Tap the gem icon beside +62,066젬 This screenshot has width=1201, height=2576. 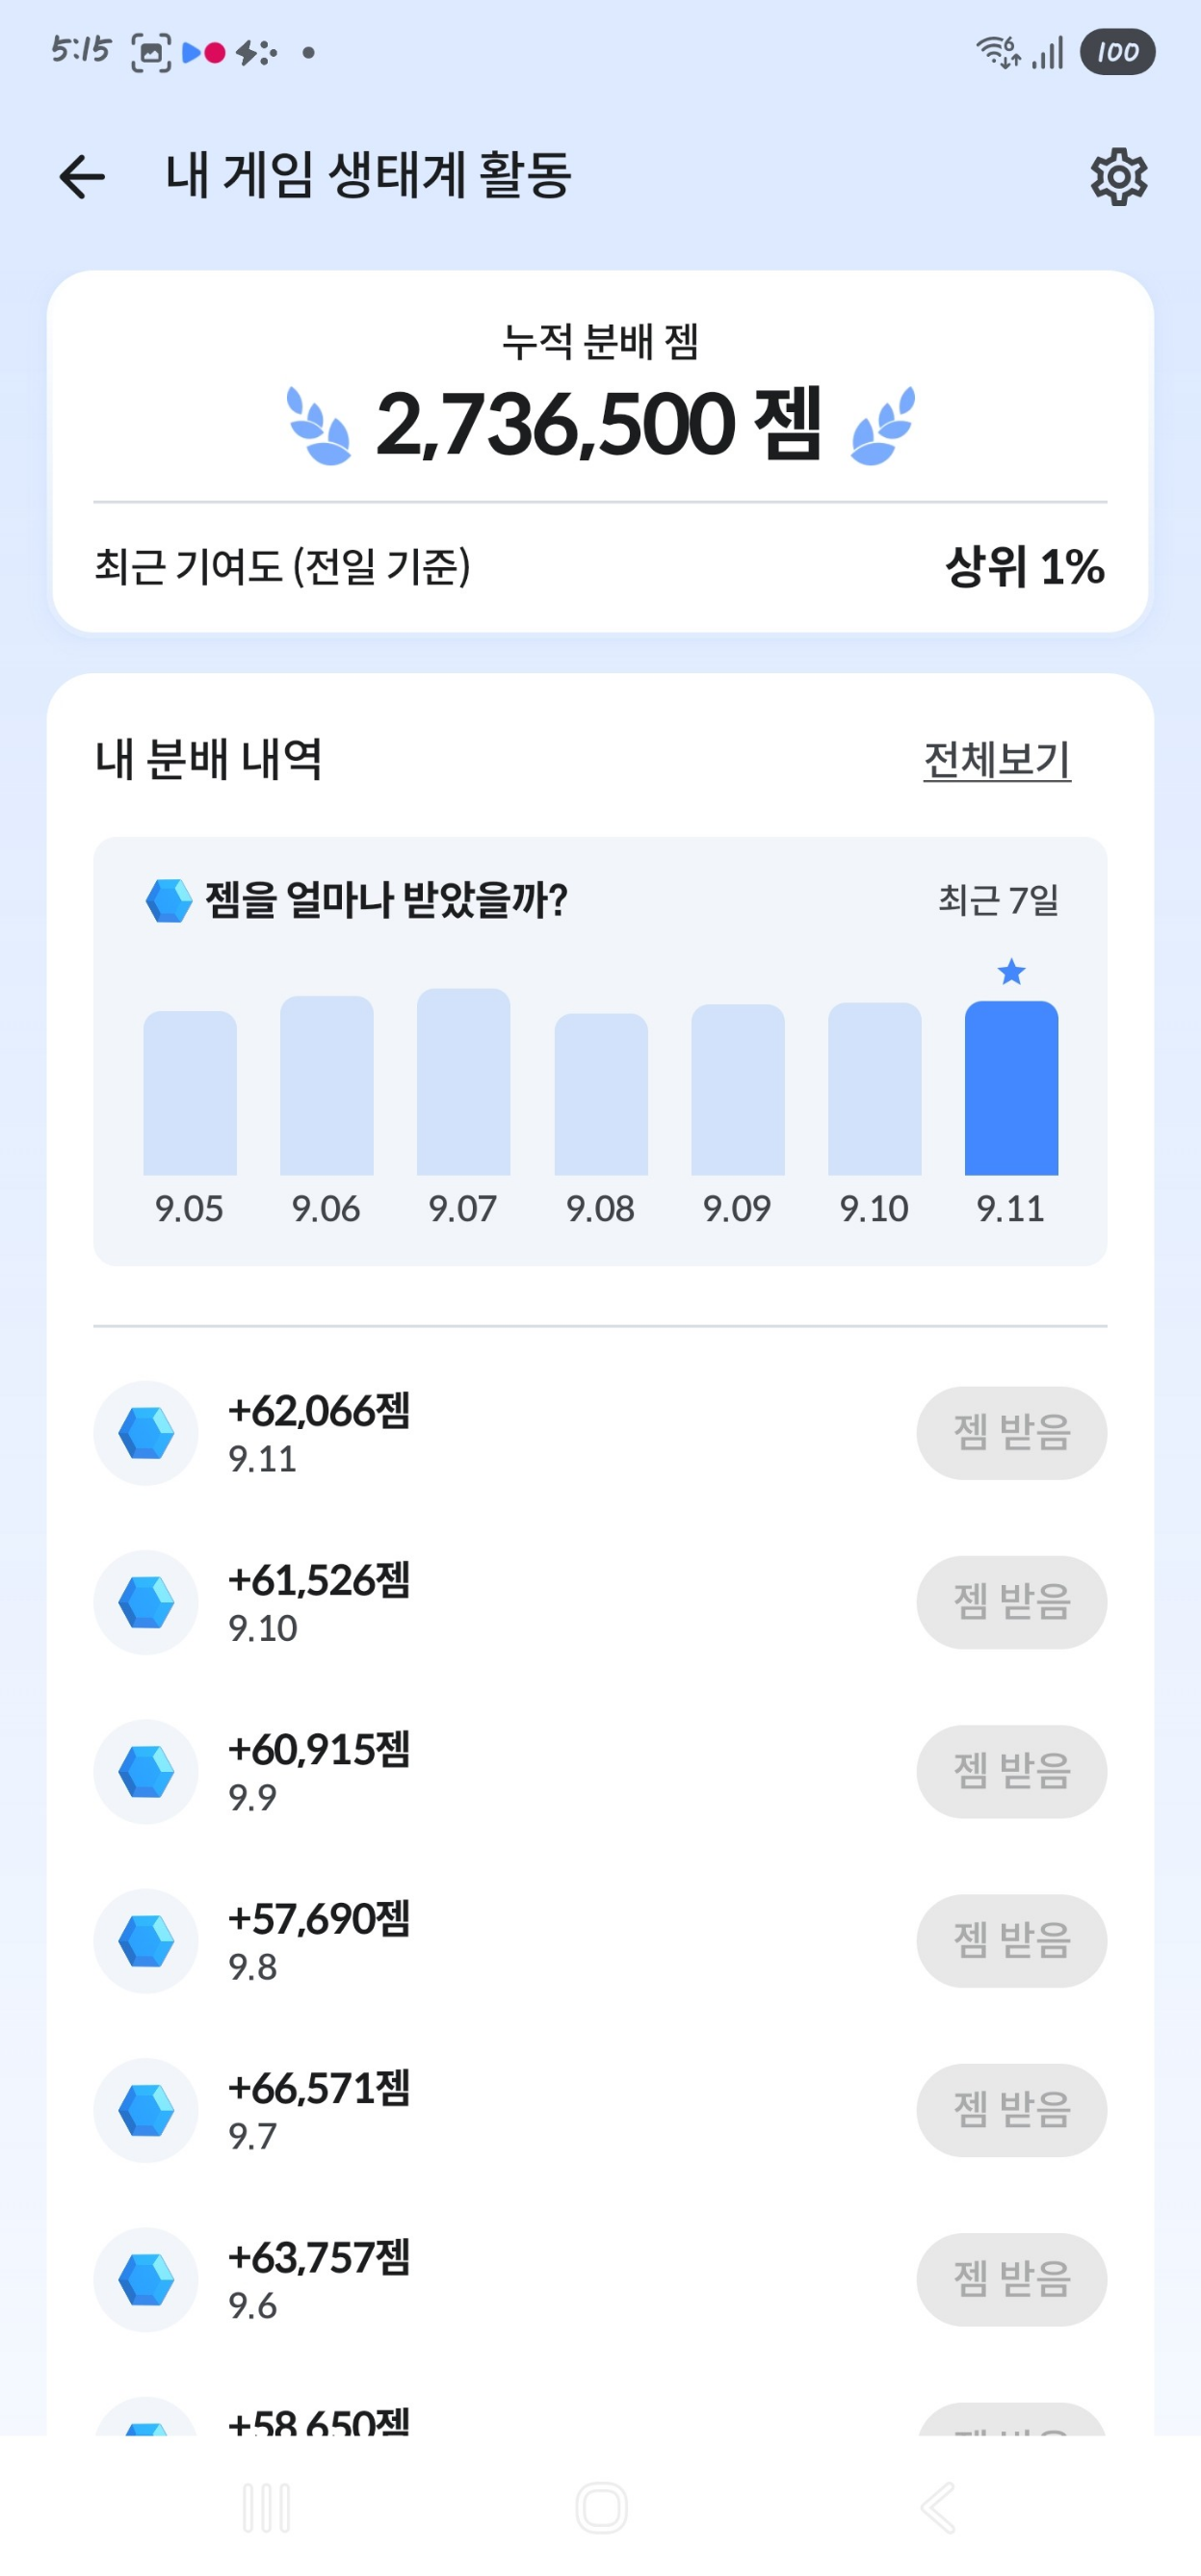click(146, 1433)
